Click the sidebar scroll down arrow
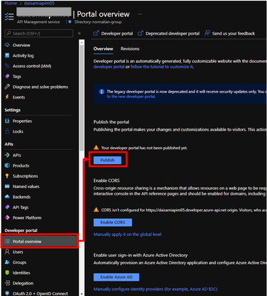267x296 pixels. (81, 294)
